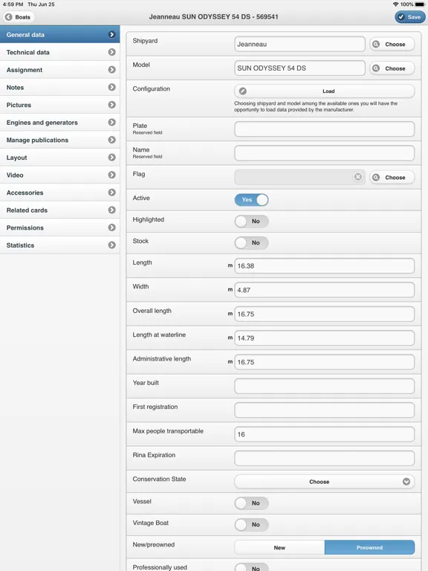Enable the Vintage Boat switch

[x=251, y=524]
